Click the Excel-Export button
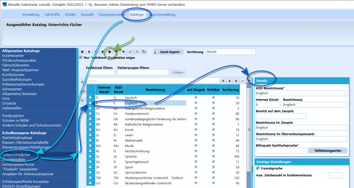The width and height of the screenshot is (354, 188). pyautogui.click(x=168, y=52)
